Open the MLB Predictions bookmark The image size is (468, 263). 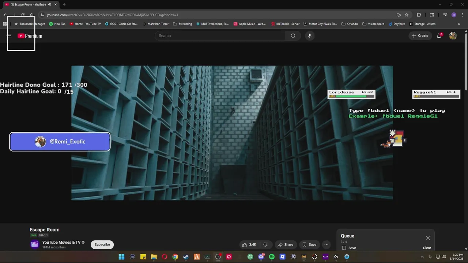(212, 24)
